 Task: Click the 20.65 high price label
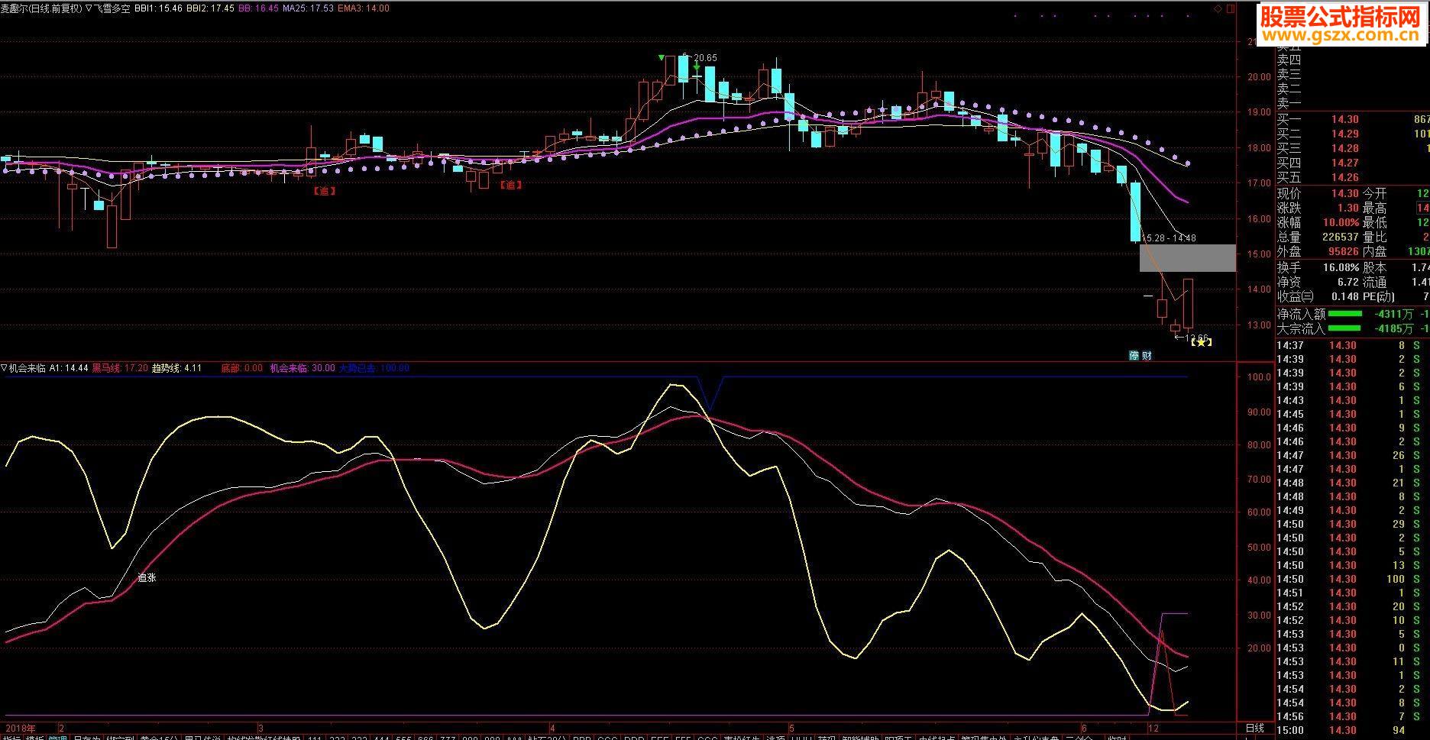click(x=705, y=58)
